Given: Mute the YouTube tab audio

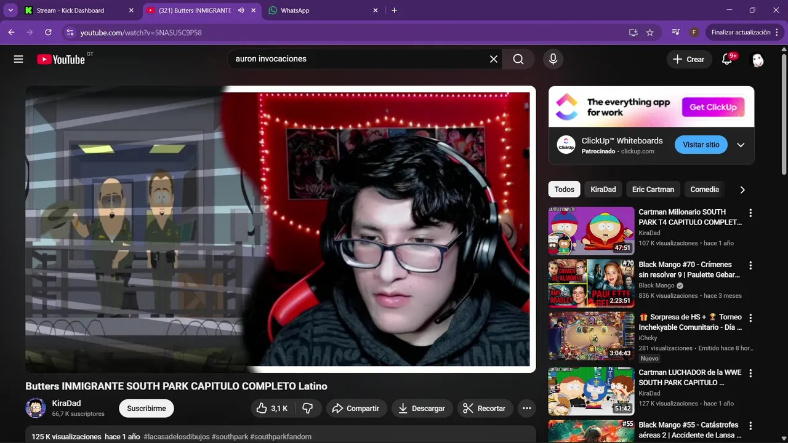Looking at the screenshot, I should coord(241,10).
